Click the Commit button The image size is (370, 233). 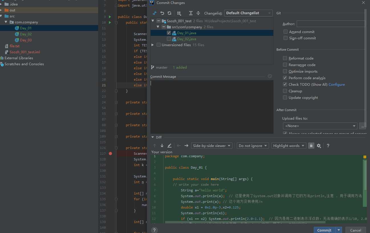(x=324, y=230)
